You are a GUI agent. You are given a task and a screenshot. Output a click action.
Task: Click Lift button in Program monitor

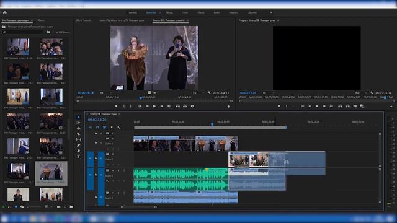[341, 106]
